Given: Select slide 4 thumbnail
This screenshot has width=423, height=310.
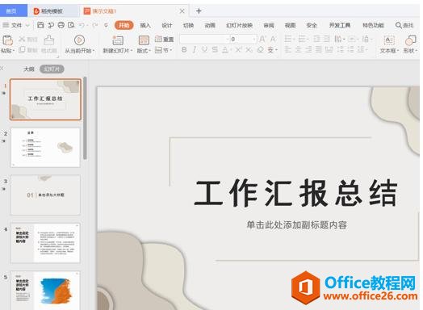Looking at the screenshot, I should tap(45, 243).
